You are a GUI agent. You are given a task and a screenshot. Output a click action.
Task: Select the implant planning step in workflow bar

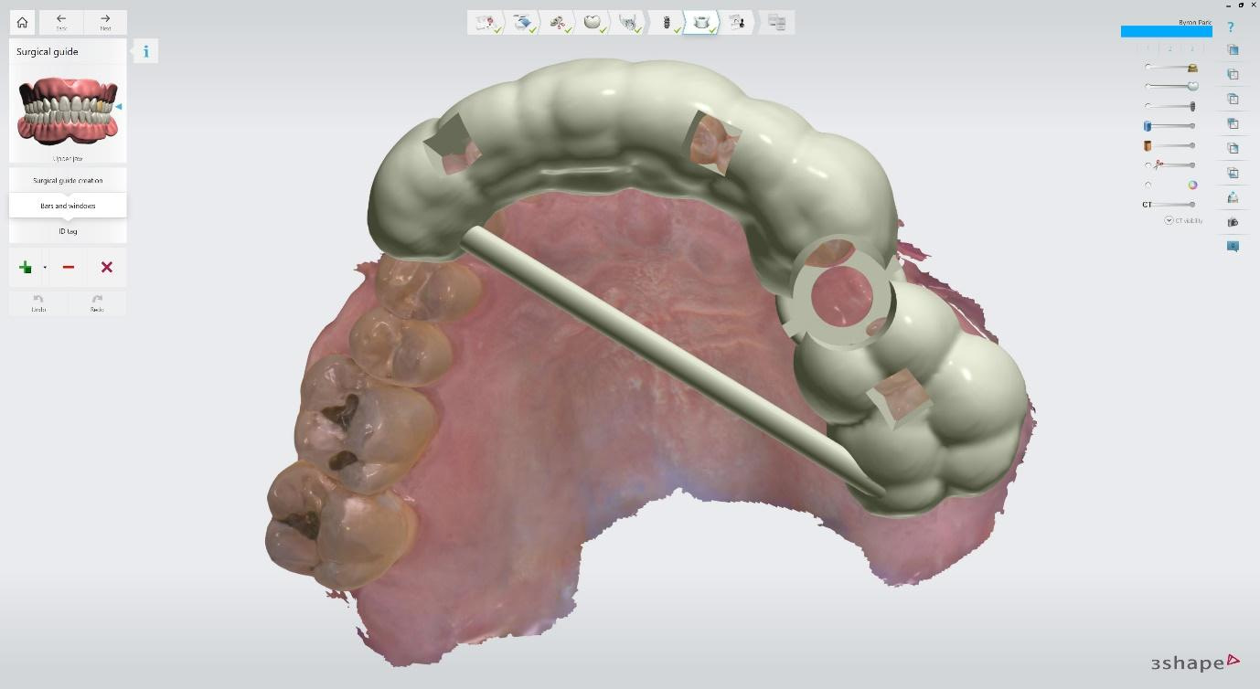pos(667,22)
